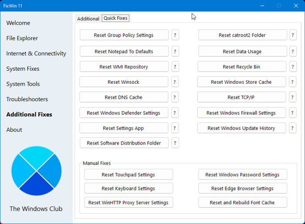The width and height of the screenshot is (305, 224).
Task: Open help for Reset Settings App
Action: pos(175,128)
